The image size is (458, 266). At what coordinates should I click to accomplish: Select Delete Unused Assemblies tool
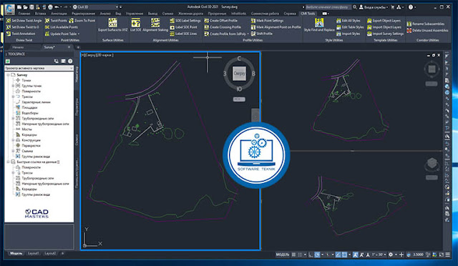pyautogui.click(x=427, y=30)
